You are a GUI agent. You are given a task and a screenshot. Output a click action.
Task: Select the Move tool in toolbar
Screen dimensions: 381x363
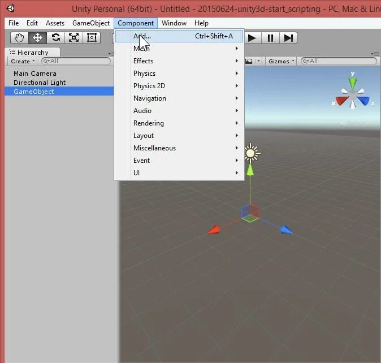click(x=37, y=38)
